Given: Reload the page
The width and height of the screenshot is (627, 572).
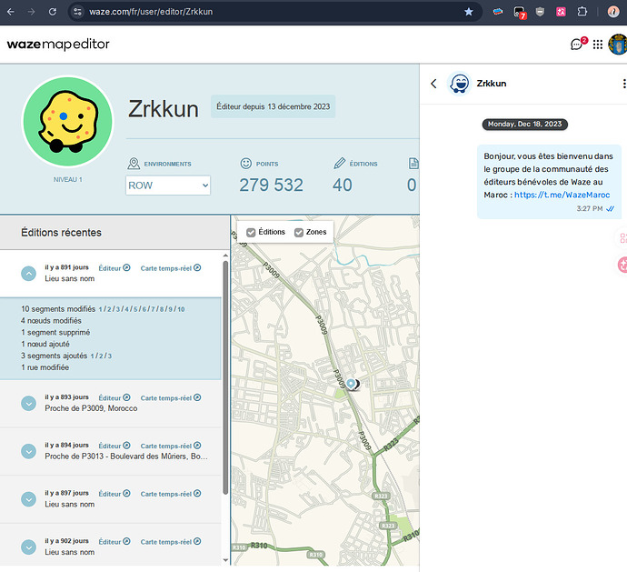Looking at the screenshot, I should [x=53, y=12].
